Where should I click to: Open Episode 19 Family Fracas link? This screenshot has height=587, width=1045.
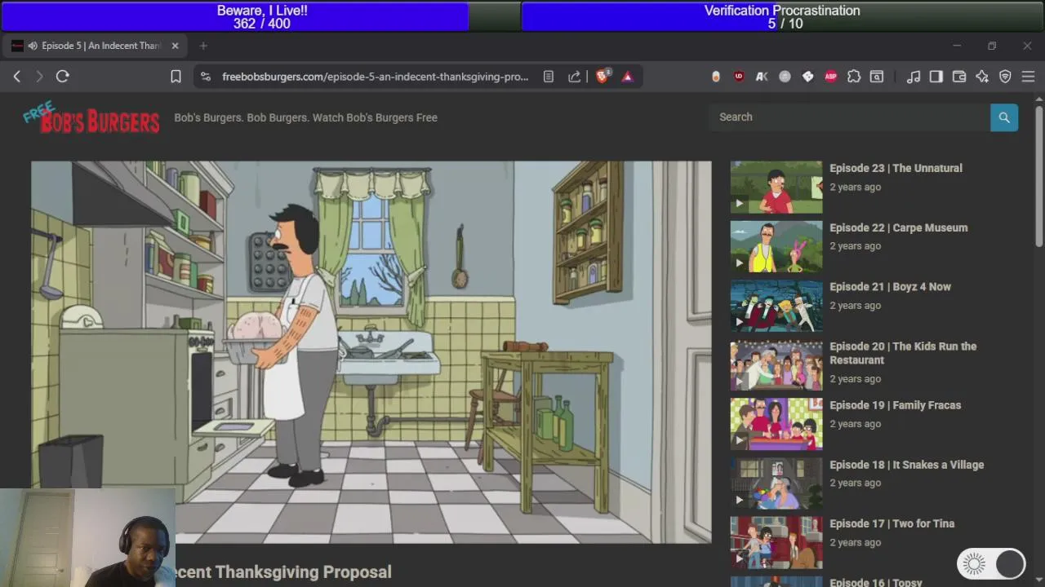pyautogui.click(x=895, y=405)
